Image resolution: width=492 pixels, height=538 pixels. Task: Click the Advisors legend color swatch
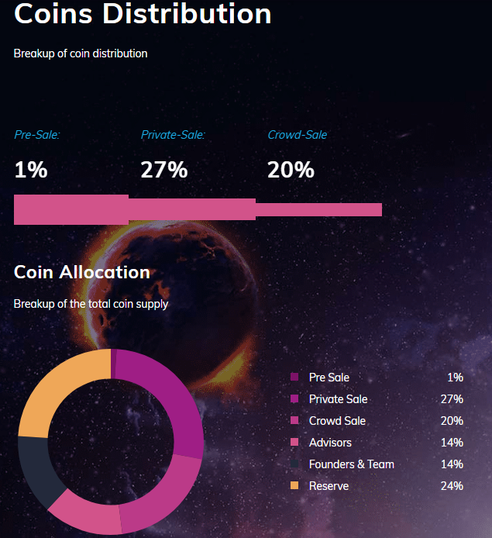294,442
